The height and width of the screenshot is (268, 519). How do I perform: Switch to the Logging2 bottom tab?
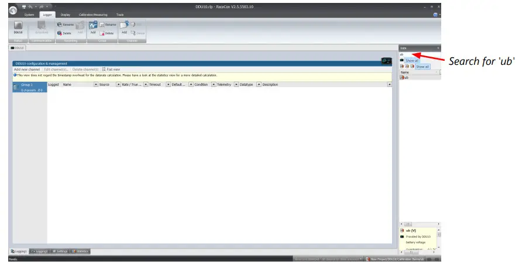(x=40, y=252)
